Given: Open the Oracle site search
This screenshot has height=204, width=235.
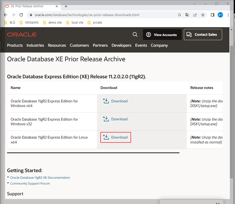Looking at the screenshot, I should click(135, 35).
